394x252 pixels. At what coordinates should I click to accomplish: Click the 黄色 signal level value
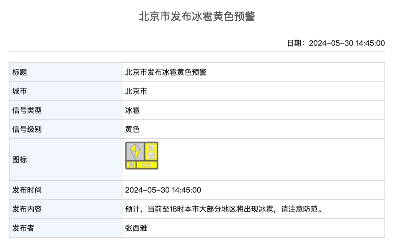(132, 129)
